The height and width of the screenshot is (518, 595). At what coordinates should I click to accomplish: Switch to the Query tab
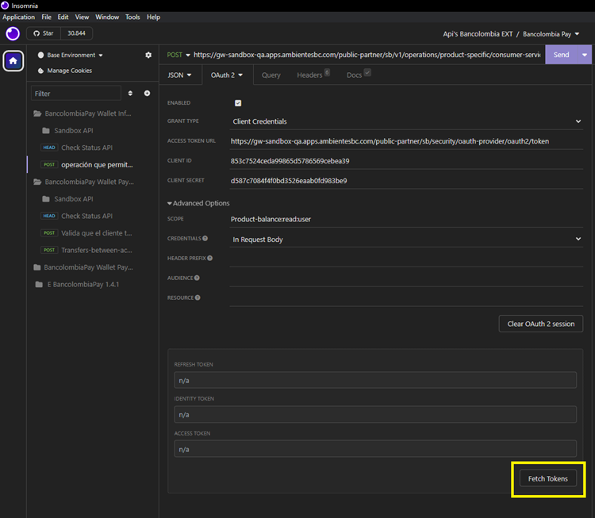[x=271, y=75]
